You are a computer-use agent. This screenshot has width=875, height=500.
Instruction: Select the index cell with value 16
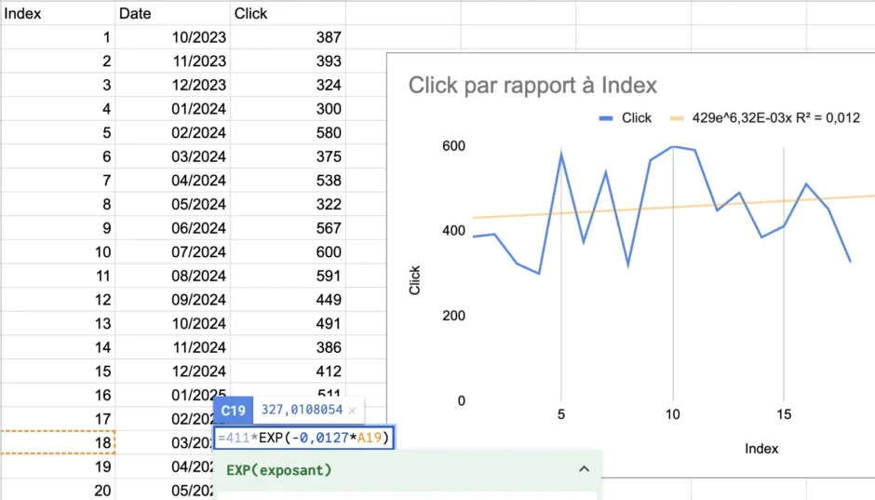[58, 395]
